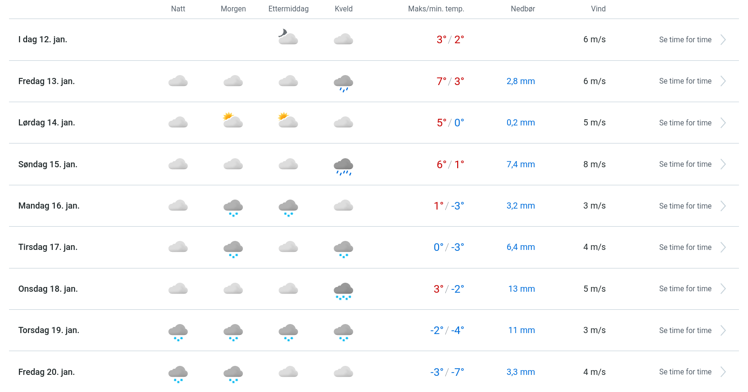Select the Lørdag 14. jan. row label
Image resolution: width=748 pixels, height=392 pixels.
point(47,123)
